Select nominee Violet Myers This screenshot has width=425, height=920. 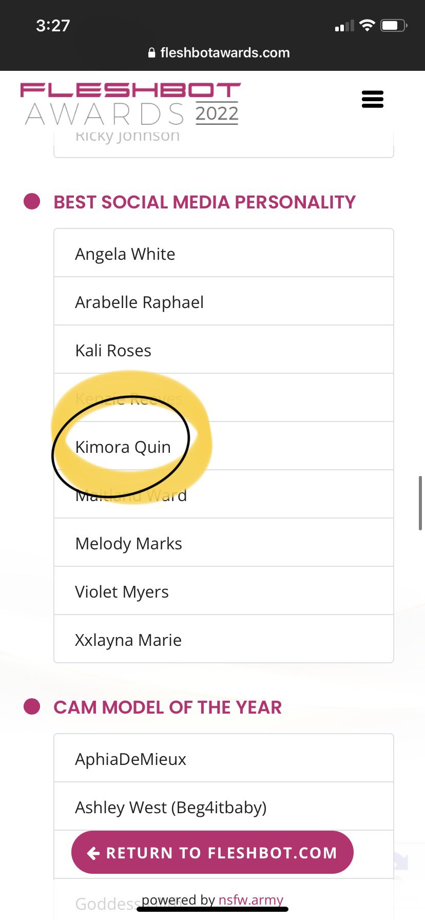click(x=224, y=591)
